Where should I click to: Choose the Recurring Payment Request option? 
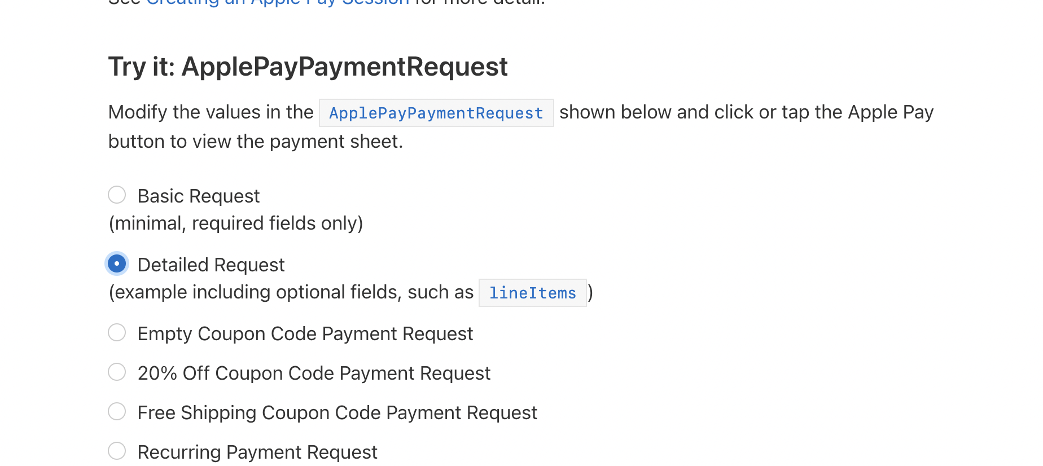coord(117,451)
